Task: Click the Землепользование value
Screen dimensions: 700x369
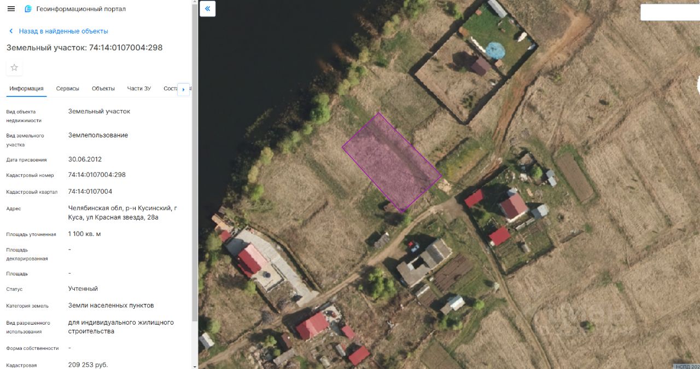Action: coord(98,135)
